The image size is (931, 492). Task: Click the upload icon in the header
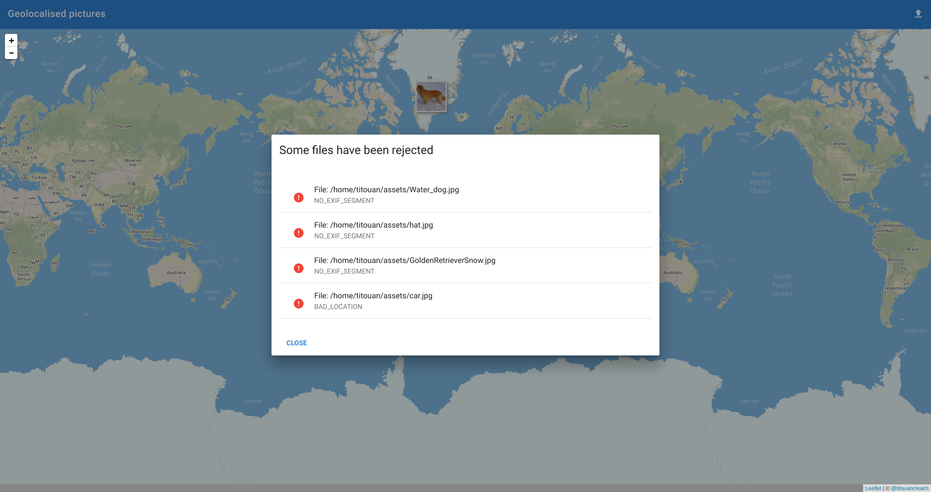[x=918, y=14]
